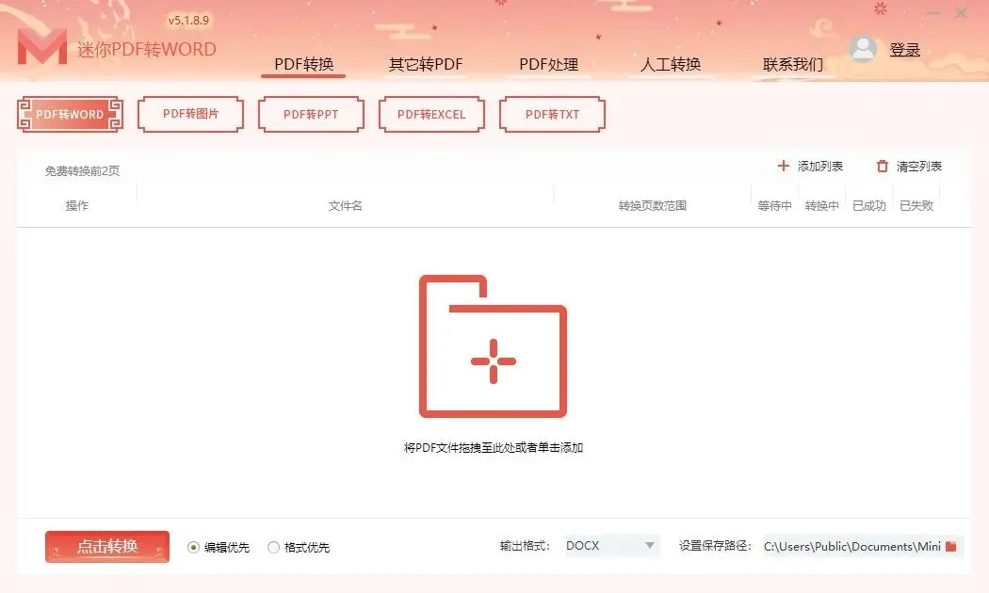Switch to the 其它转PDF tab
Viewport: 989px width, 593px height.
click(x=425, y=64)
